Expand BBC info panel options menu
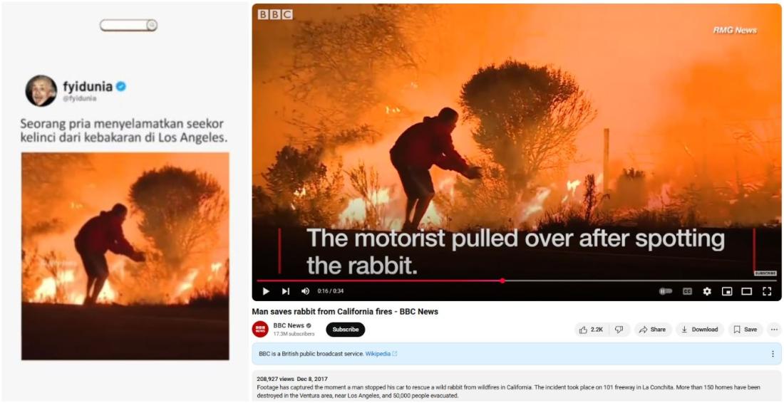Screen dimensions: 784x403 [773, 354]
